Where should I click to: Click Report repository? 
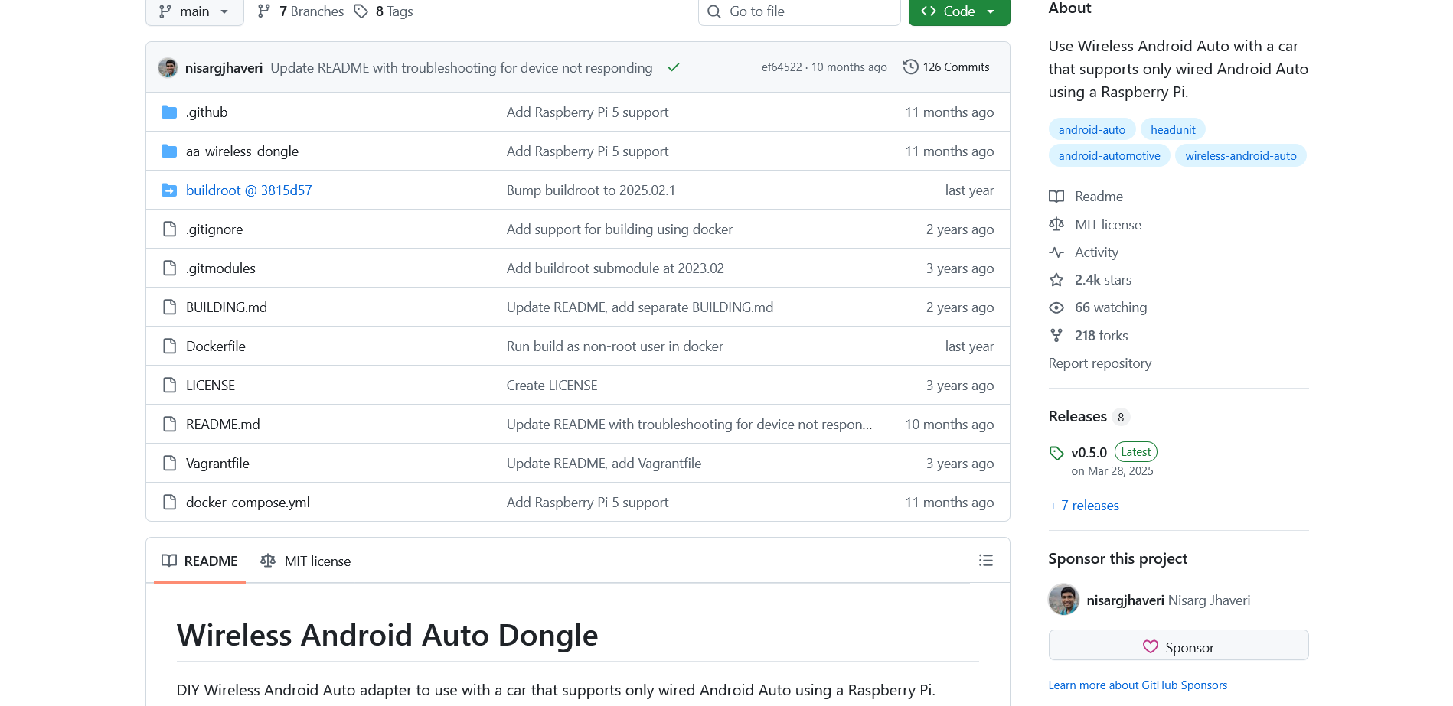(1100, 363)
